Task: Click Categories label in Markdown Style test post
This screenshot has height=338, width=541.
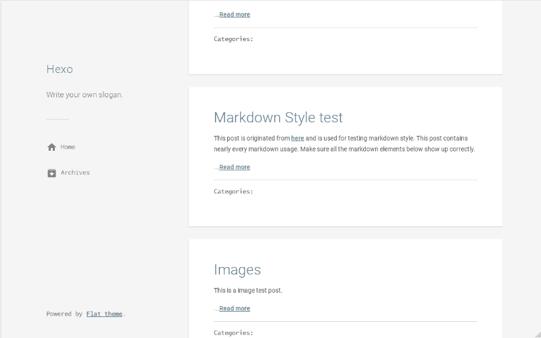Action: point(233,191)
